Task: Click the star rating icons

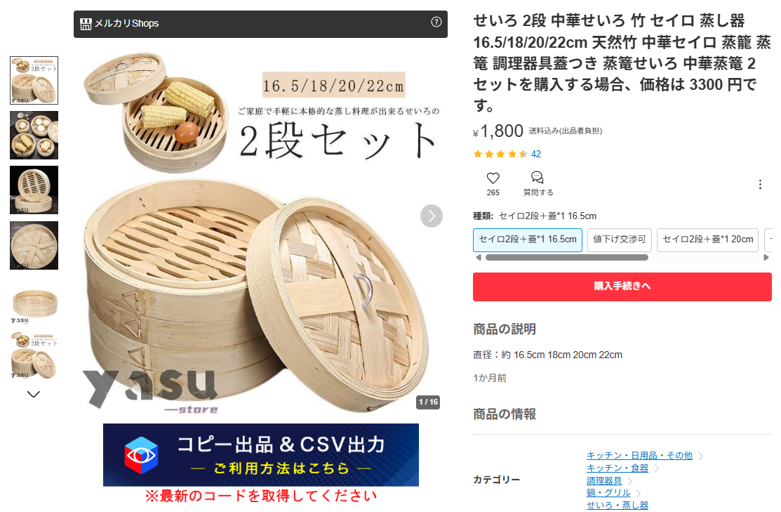Action: (x=500, y=154)
